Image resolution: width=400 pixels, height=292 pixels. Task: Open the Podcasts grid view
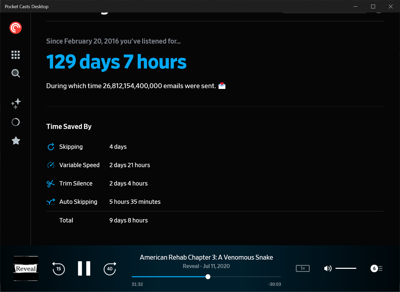pyautogui.click(x=15, y=55)
